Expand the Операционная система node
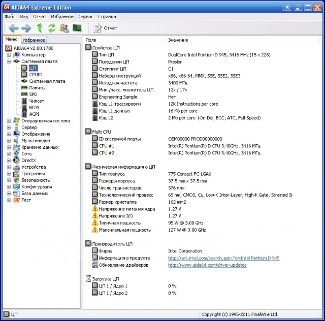Image resolution: width=325 pixels, height=321 pixels. point(9,121)
